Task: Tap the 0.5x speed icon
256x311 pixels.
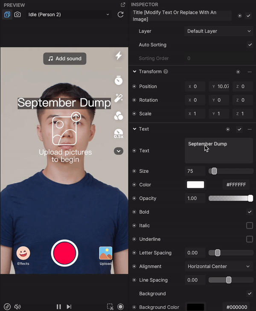Action: pyautogui.click(x=119, y=133)
